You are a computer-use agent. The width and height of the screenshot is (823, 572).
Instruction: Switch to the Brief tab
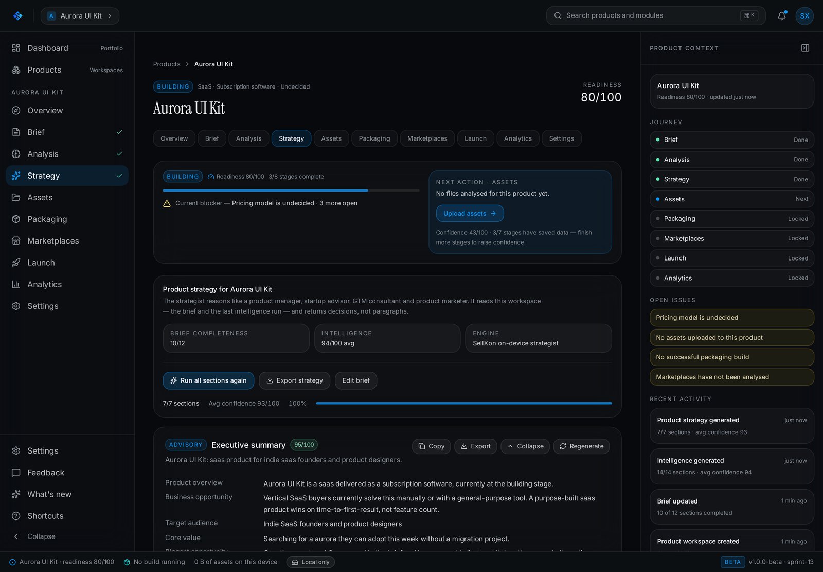click(x=212, y=138)
